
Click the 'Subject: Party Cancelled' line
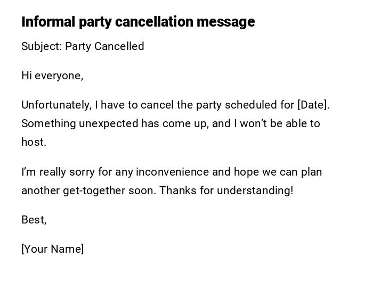(83, 46)
